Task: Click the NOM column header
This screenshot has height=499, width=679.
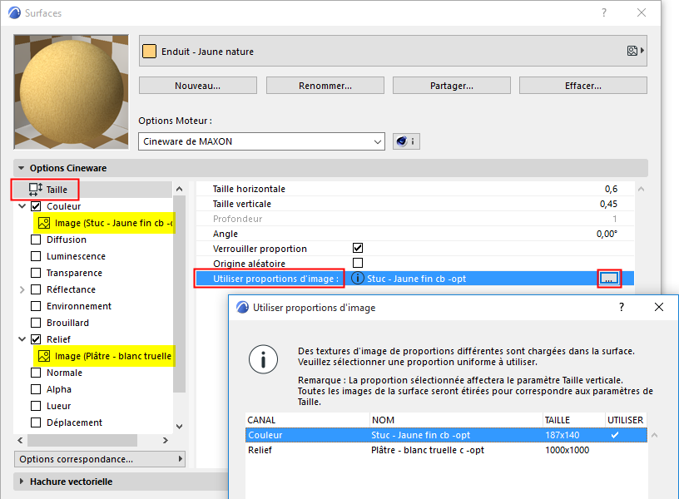Action: 457,420
